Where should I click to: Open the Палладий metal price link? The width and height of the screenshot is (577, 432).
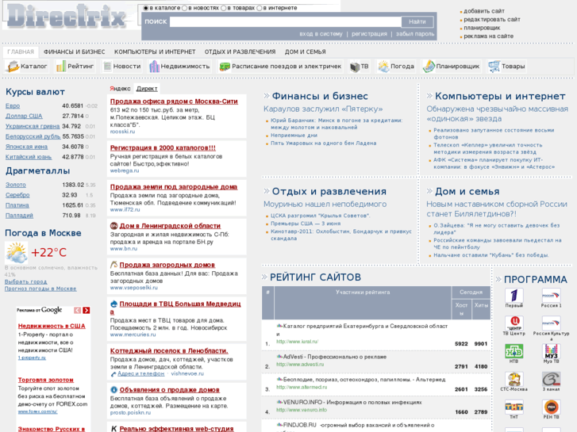pyautogui.click(x=19, y=216)
